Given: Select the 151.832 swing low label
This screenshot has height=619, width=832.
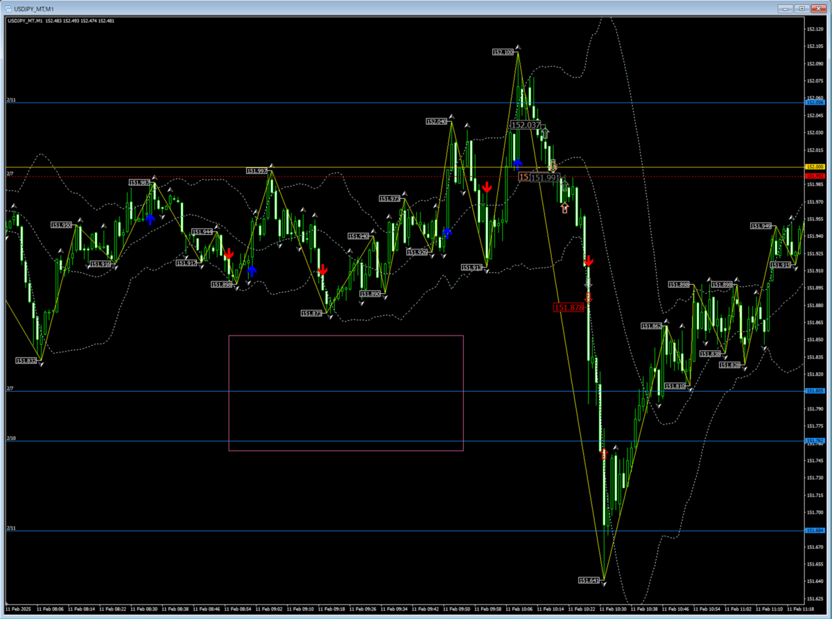Looking at the screenshot, I should point(27,360).
